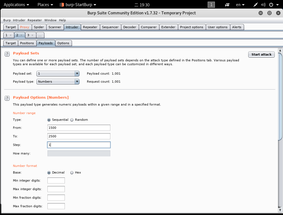Open the workspace switcher indicator
The image size is (283, 215).
pos(211,5)
